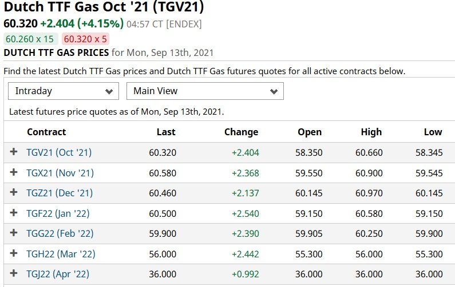
Task: Sort table by the Last column header
Action: click(x=166, y=132)
